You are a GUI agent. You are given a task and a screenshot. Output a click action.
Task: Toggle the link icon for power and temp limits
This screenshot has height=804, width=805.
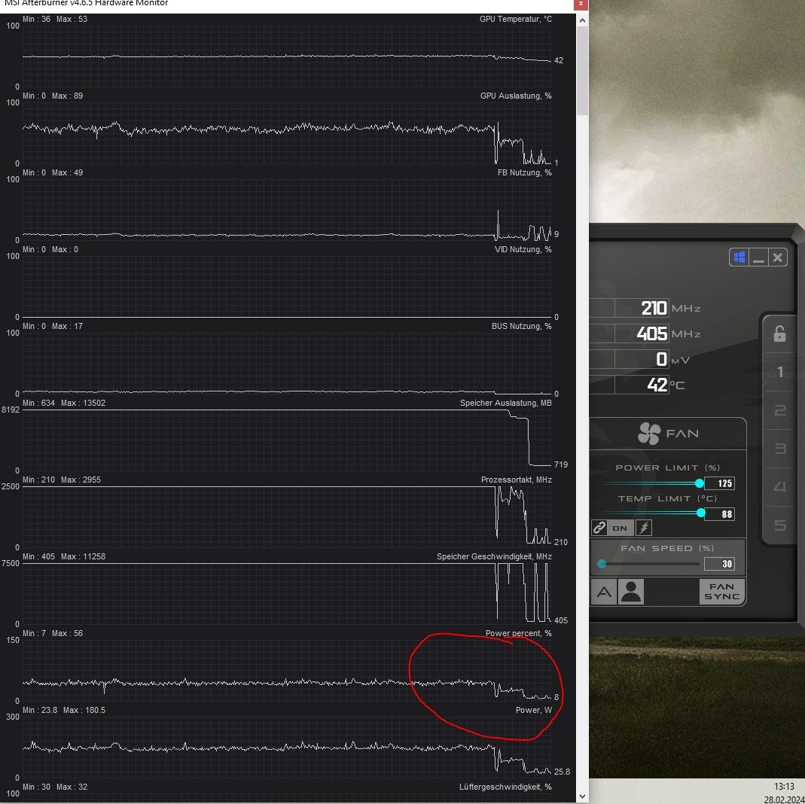coord(599,528)
